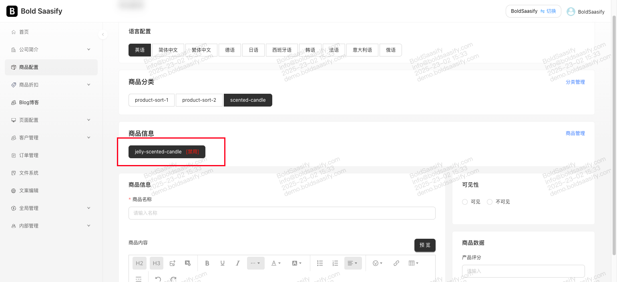The height and width of the screenshot is (282, 617).
Task: Focus the 产品评分 rating input field
Action: click(523, 271)
